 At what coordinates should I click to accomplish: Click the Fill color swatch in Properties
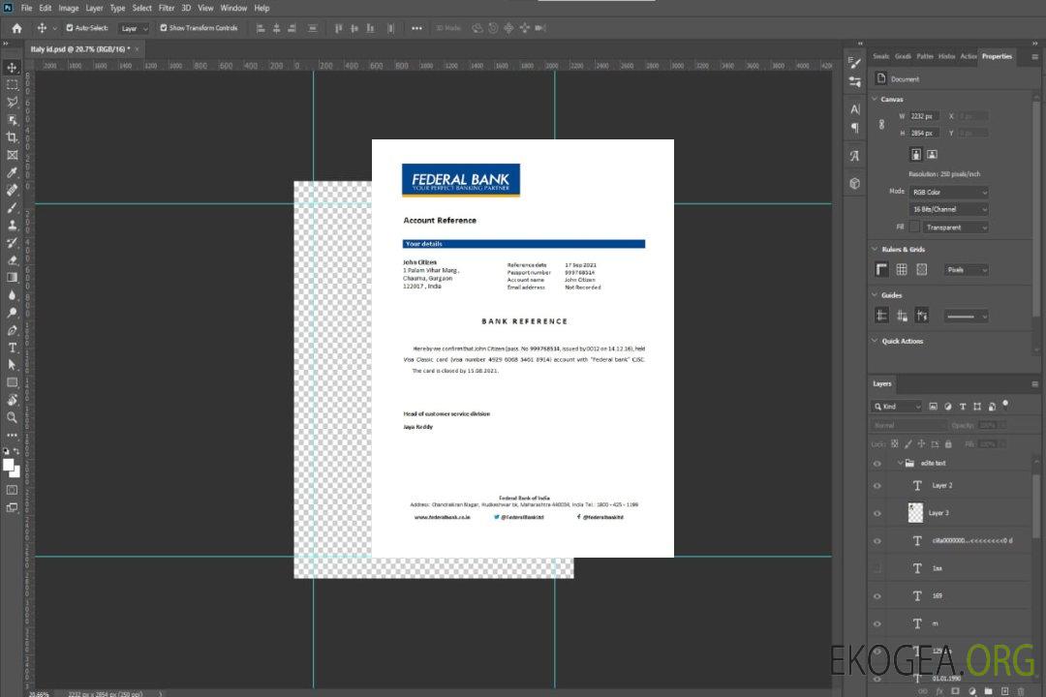[914, 227]
